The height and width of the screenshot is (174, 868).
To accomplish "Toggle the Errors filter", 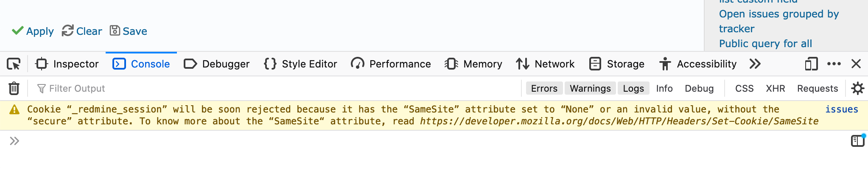I will pyautogui.click(x=544, y=88).
